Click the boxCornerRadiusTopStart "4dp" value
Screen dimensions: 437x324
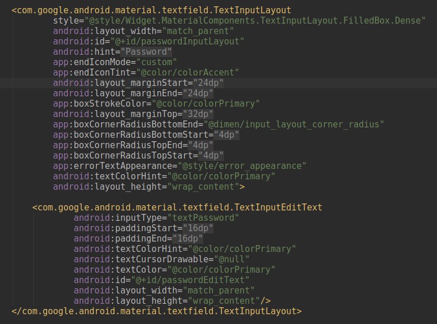click(211, 156)
